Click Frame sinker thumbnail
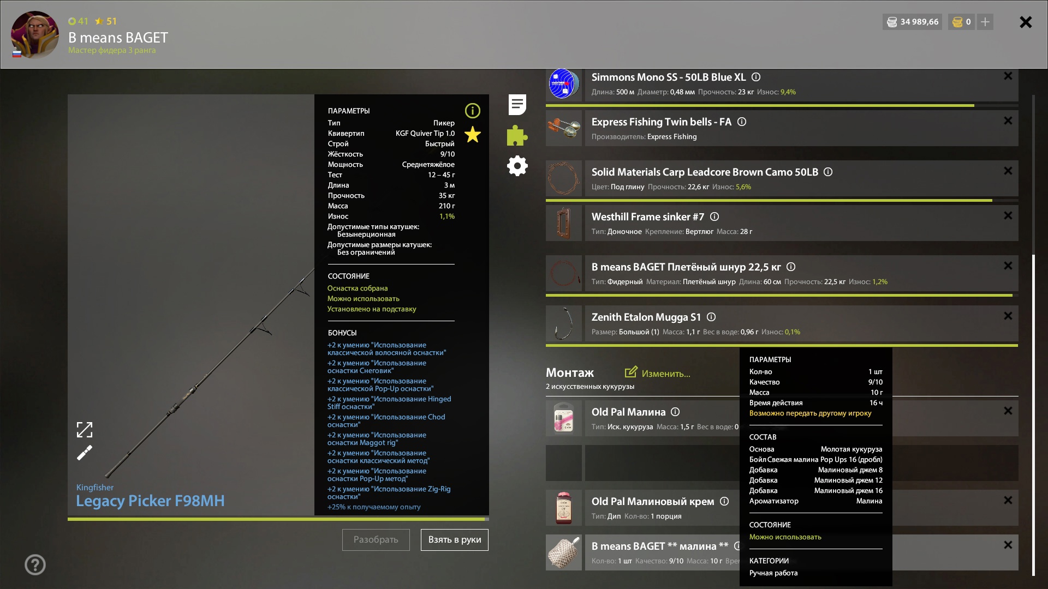Image resolution: width=1048 pixels, height=589 pixels. (x=564, y=223)
